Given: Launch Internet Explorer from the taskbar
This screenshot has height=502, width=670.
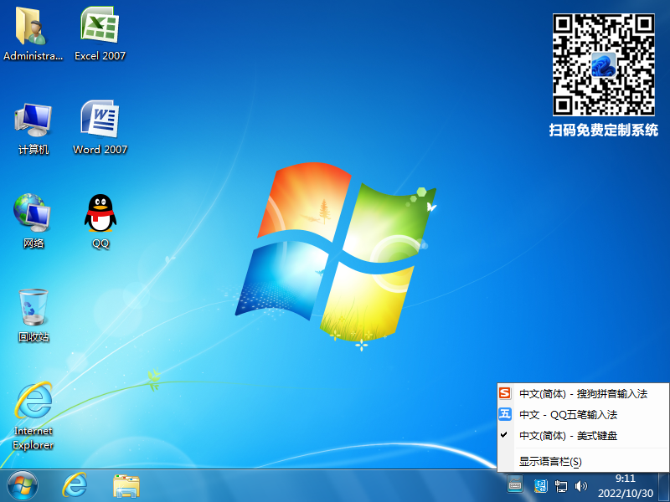Looking at the screenshot, I should point(76,484).
